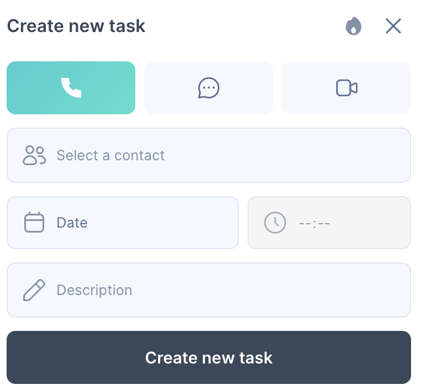
Task: Toggle the flame priority icon
Action: coord(354,26)
